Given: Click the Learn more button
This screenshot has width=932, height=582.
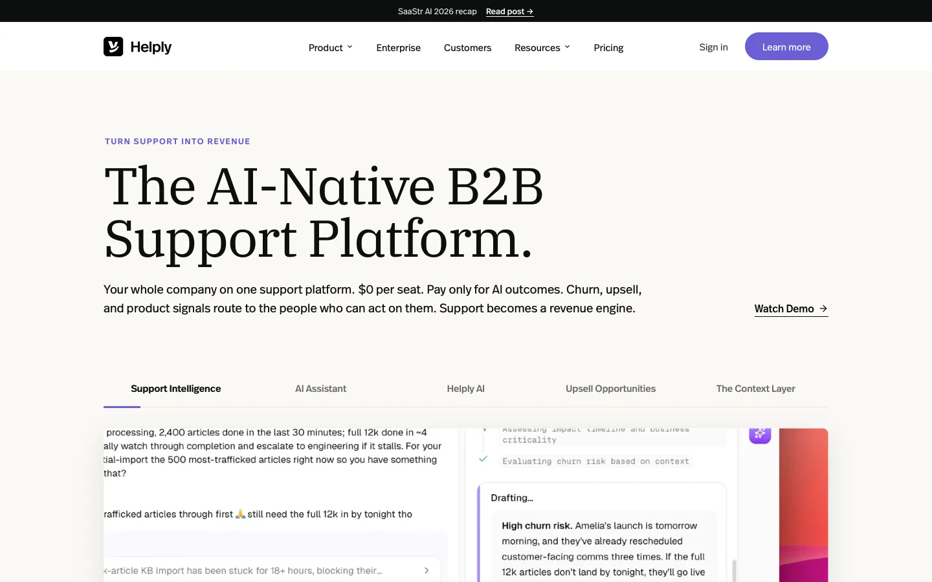Looking at the screenshot, I should click(x=786, y=47).
